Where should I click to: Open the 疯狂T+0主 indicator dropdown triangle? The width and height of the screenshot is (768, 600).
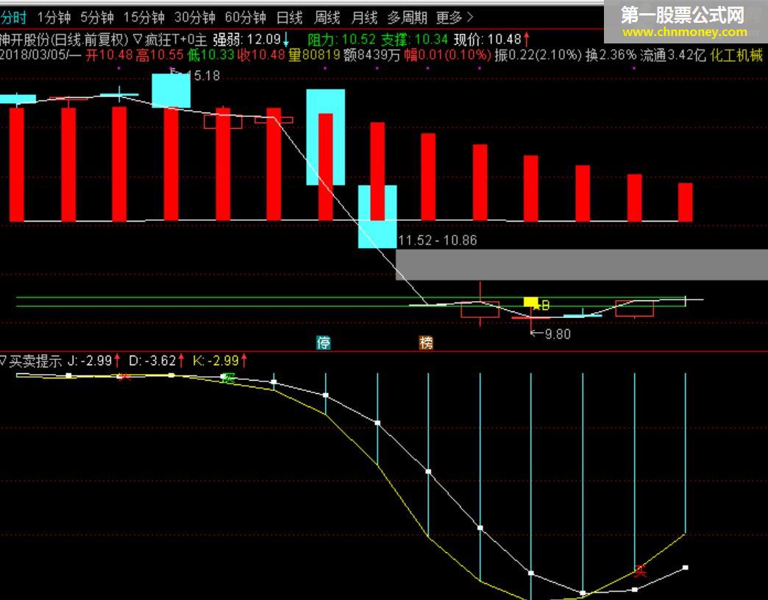coord(138,39)
